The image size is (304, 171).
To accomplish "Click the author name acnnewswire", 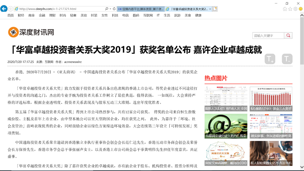I will (x=73, y=62).
